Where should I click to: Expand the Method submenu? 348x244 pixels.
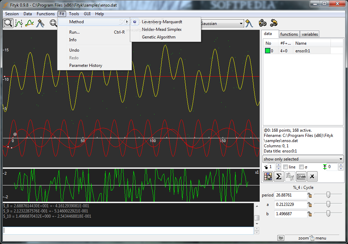pos(95,22)
